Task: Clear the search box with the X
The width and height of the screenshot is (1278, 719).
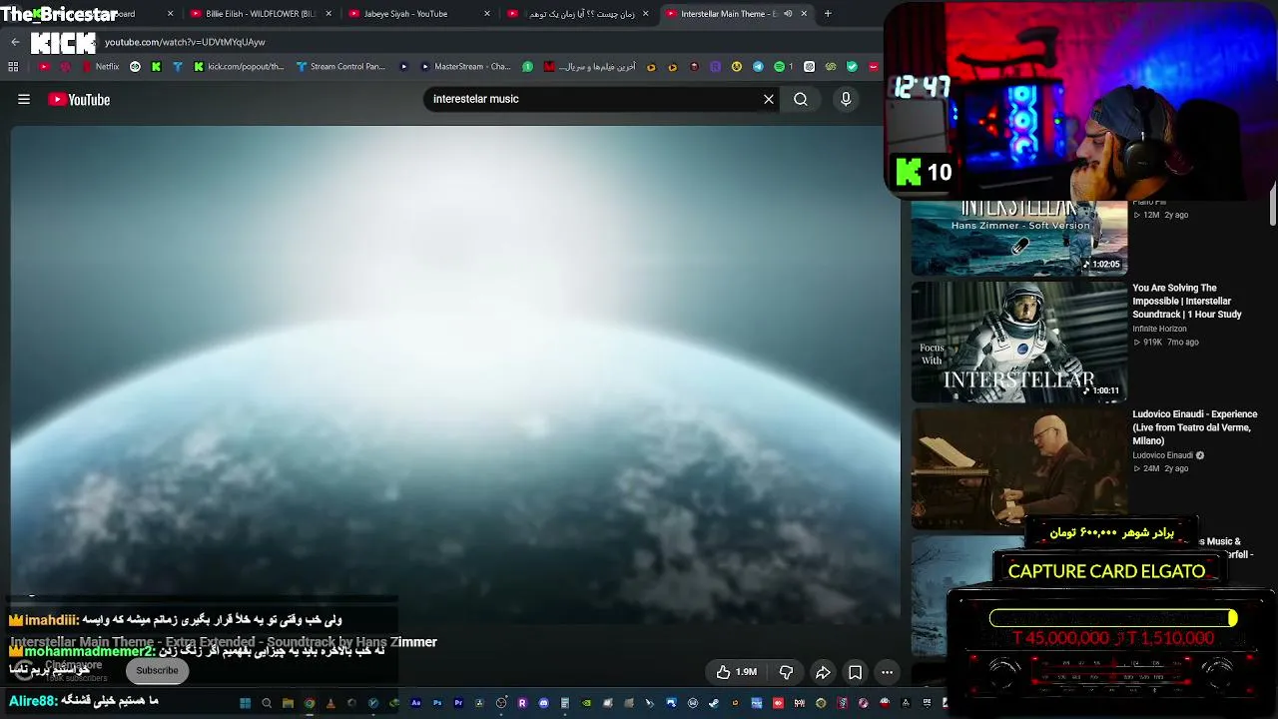Action: pos(769,99)
